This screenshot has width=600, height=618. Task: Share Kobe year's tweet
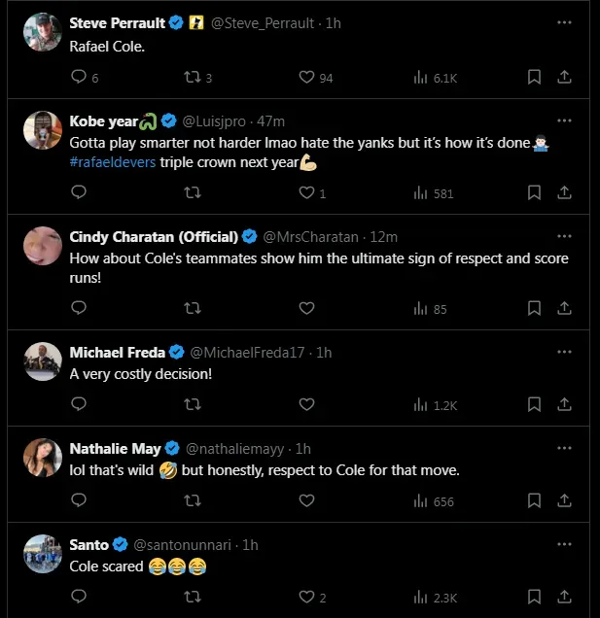click(565, 193)
